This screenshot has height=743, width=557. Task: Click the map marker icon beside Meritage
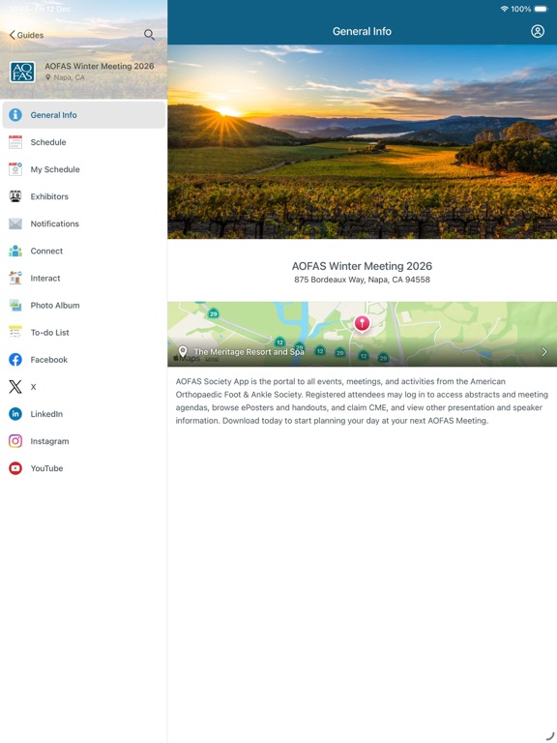pyautogui.click(x=183, y=351)
